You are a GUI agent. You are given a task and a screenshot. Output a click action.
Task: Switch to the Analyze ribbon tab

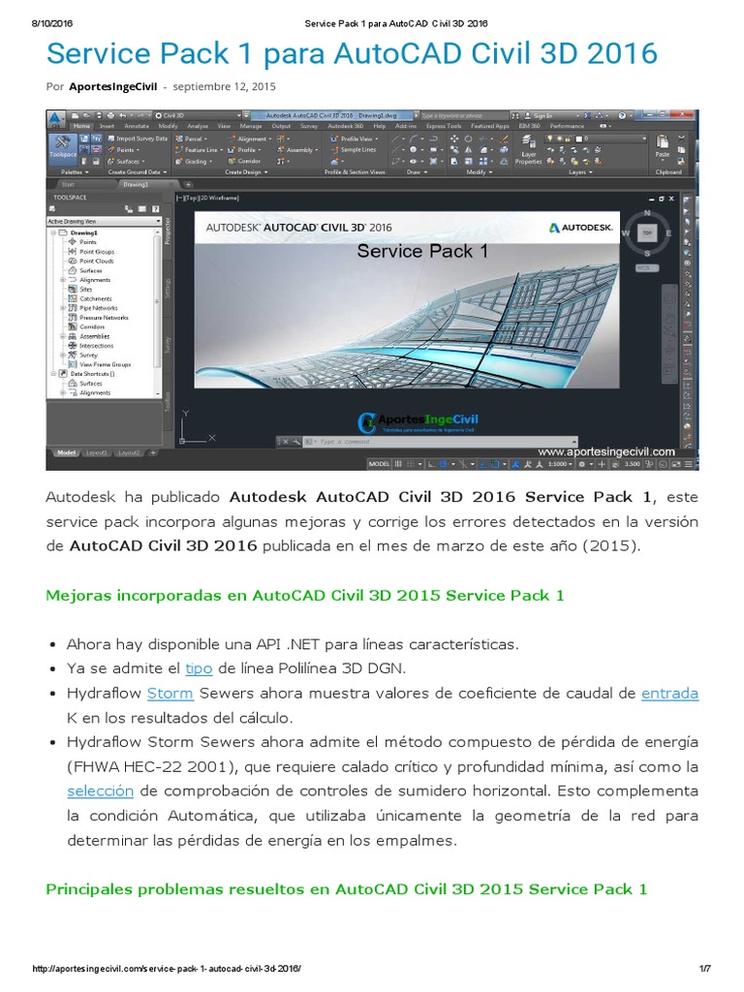(x=198, y=126)
